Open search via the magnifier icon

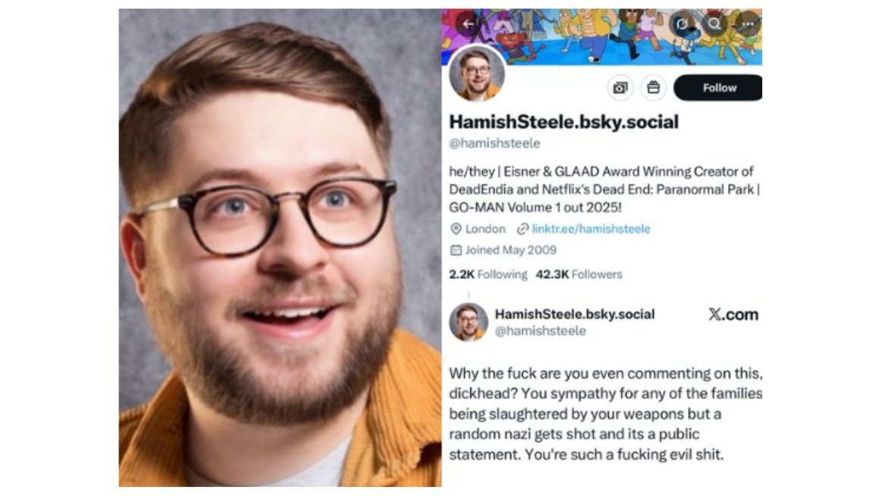pyautogui.click(x=714, y=24)
